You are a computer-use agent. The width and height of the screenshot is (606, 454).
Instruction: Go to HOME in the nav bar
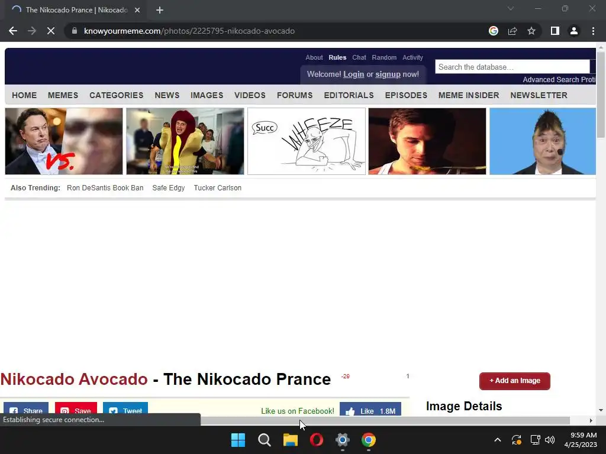pyautogui.click(x=24, y=95)
